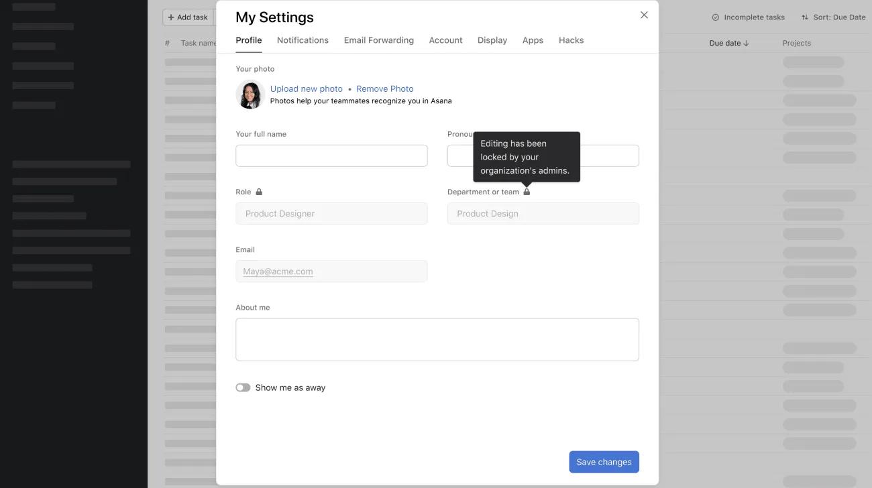Click the Upload new photo link
872x488 pixels.
point(306,88)
